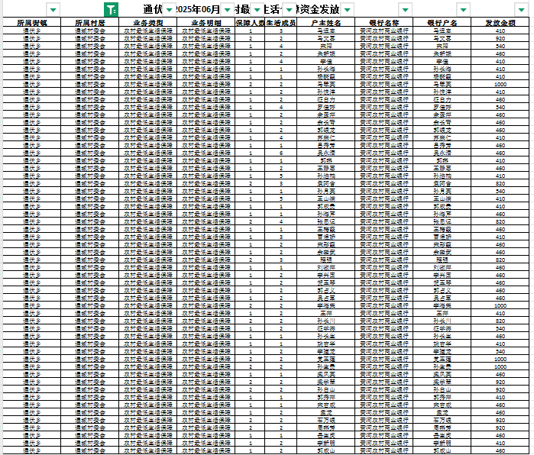Expand filter arrow above 保障人数 column

click(x=256, y=10)
